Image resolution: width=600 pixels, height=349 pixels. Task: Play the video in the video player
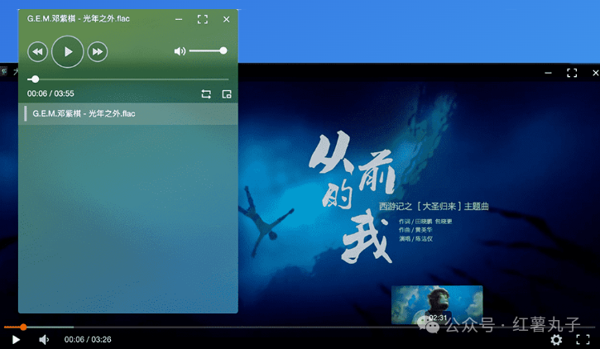[16, 339]
